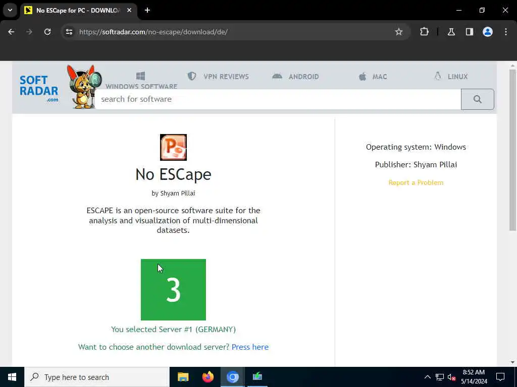The width and height of the screenshot is (517, 387).
Task: Click Operating system: Windows text
Action: pos(416,147)
